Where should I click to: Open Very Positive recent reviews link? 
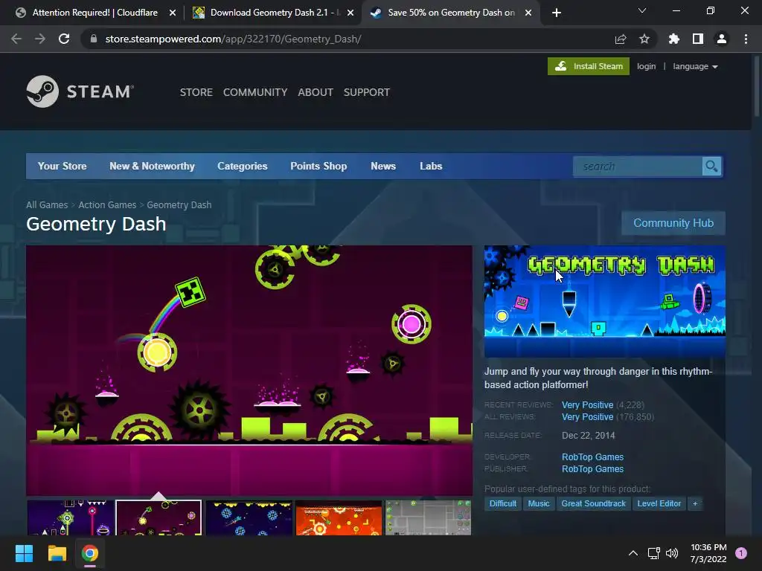(588, 405)
